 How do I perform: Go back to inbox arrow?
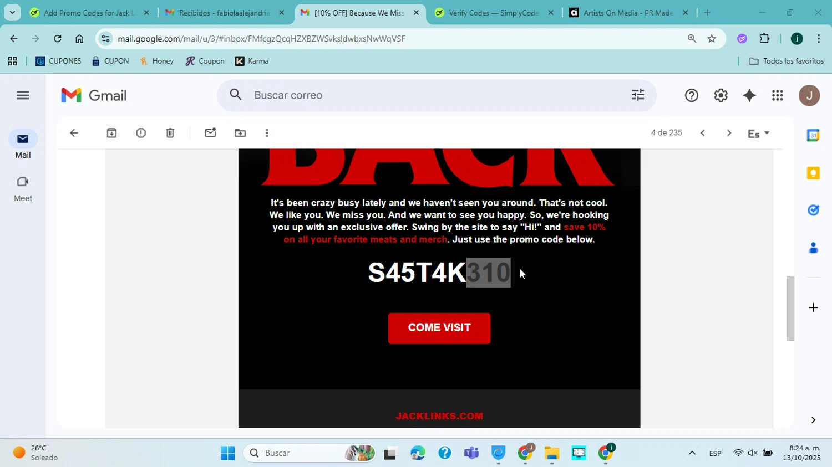[74, 133]
